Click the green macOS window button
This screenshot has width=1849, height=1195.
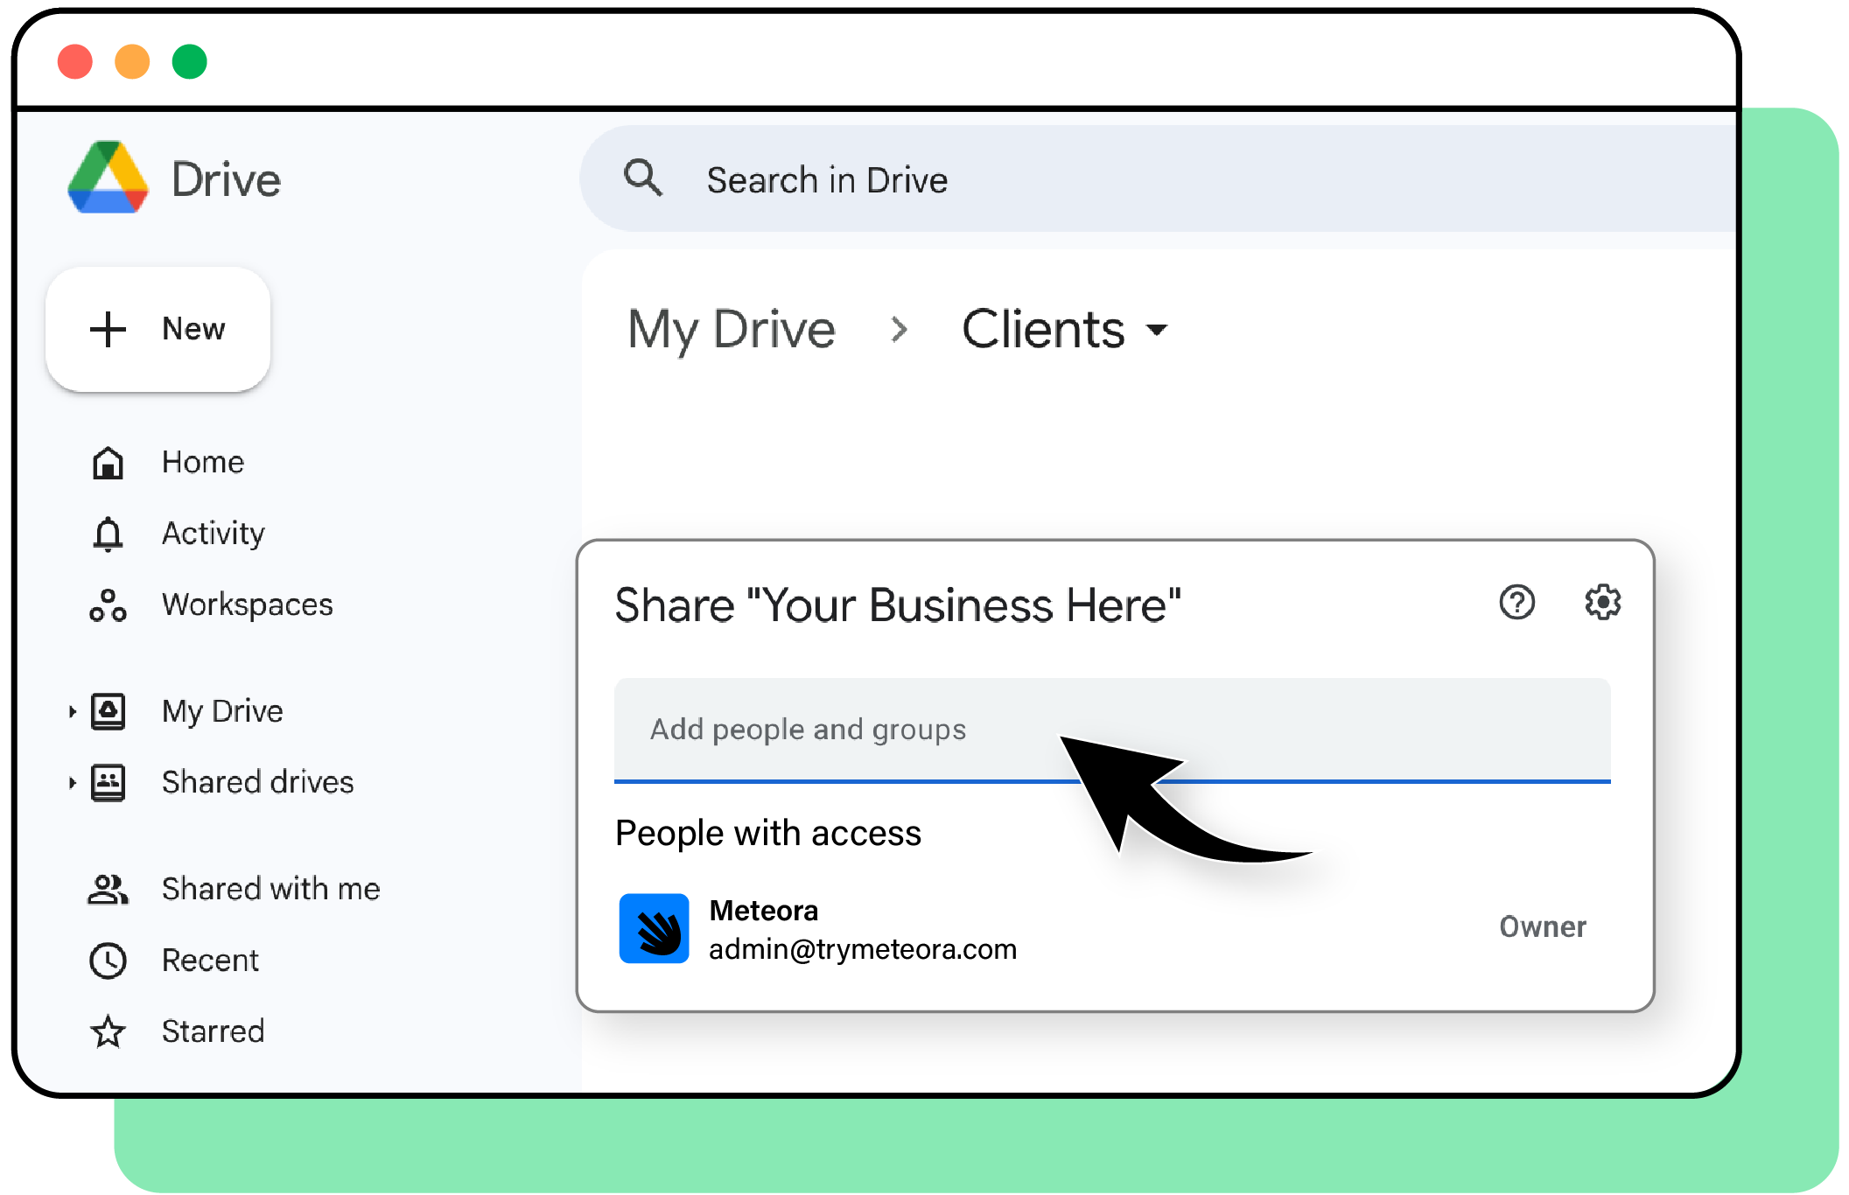(x=189, y=62)
